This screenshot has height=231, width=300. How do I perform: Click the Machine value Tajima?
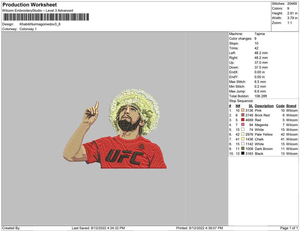(x=260, y=34)
